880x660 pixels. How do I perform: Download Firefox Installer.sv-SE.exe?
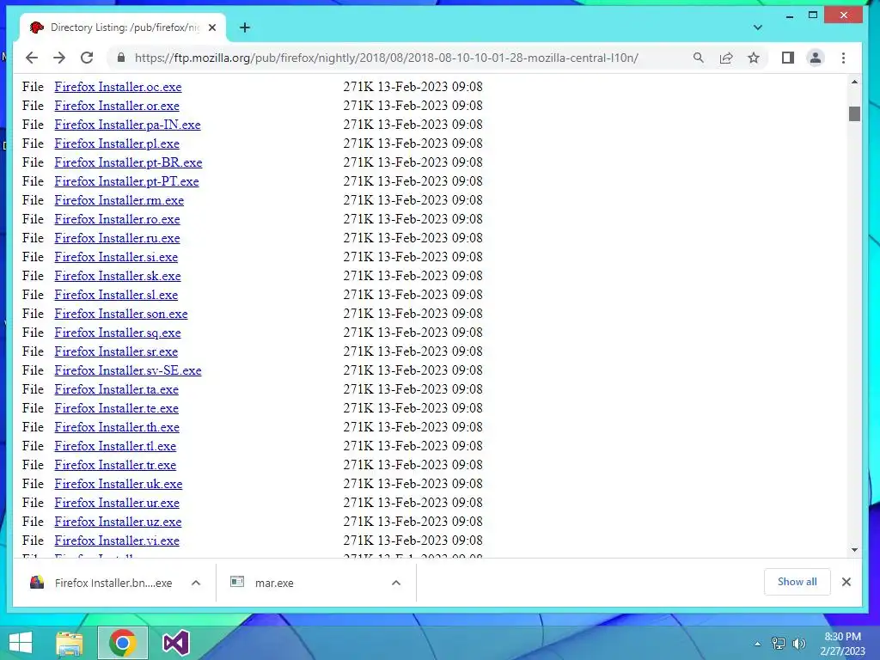(x=128, y=370)
